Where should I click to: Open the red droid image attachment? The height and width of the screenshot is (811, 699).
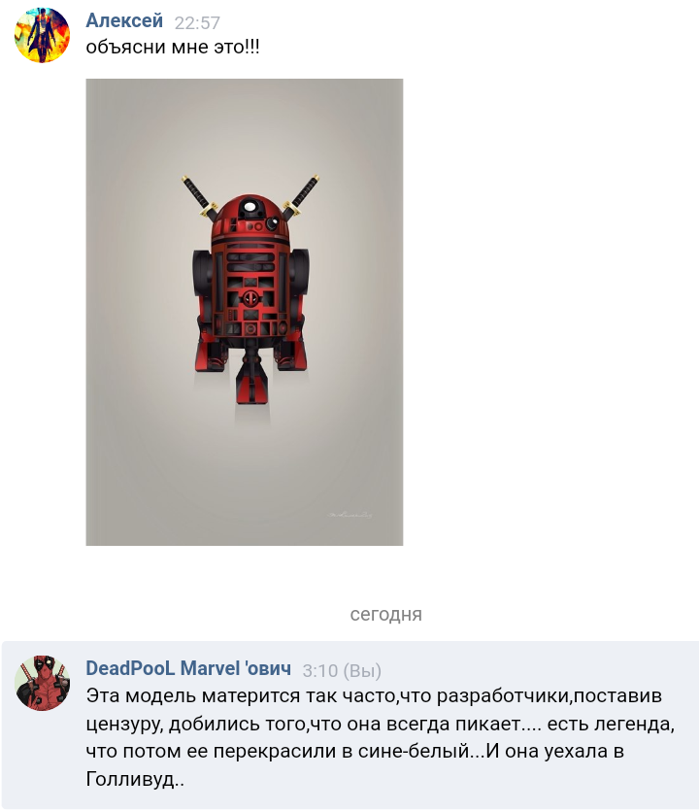pos(244,312)
